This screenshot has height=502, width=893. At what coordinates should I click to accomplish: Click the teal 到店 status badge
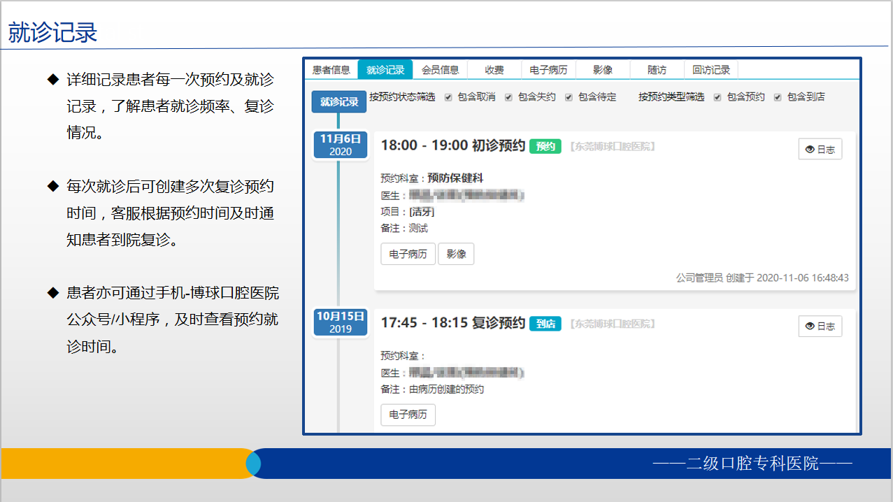point(545,324)
